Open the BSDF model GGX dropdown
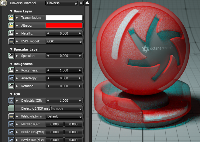This screenshot has height=142, width=200. pyautogui.click(x=64, y=41)
